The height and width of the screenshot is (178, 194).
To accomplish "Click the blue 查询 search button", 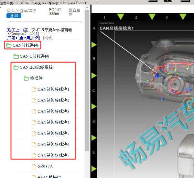I will pyautogui.click(x=14, y=16).
